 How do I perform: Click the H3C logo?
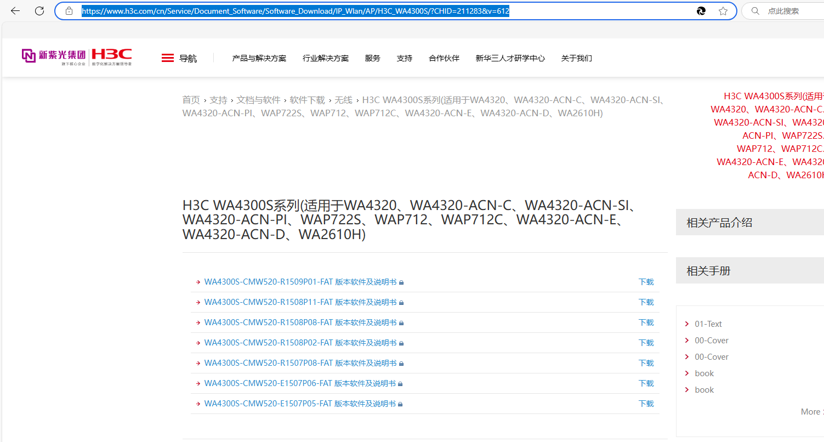tap(112, 56)
